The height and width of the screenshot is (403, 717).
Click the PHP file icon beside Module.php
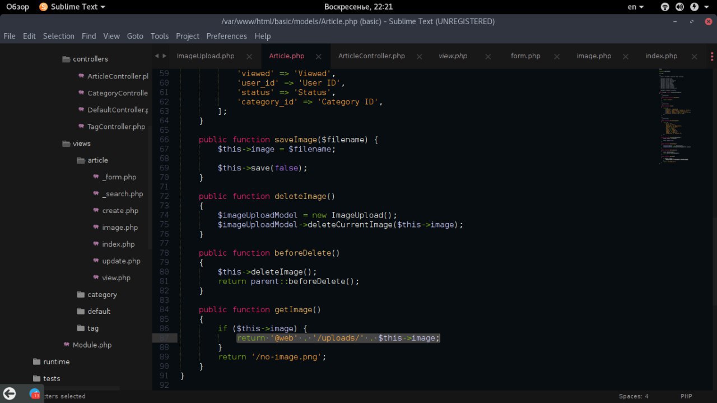[x=67, y=345]
